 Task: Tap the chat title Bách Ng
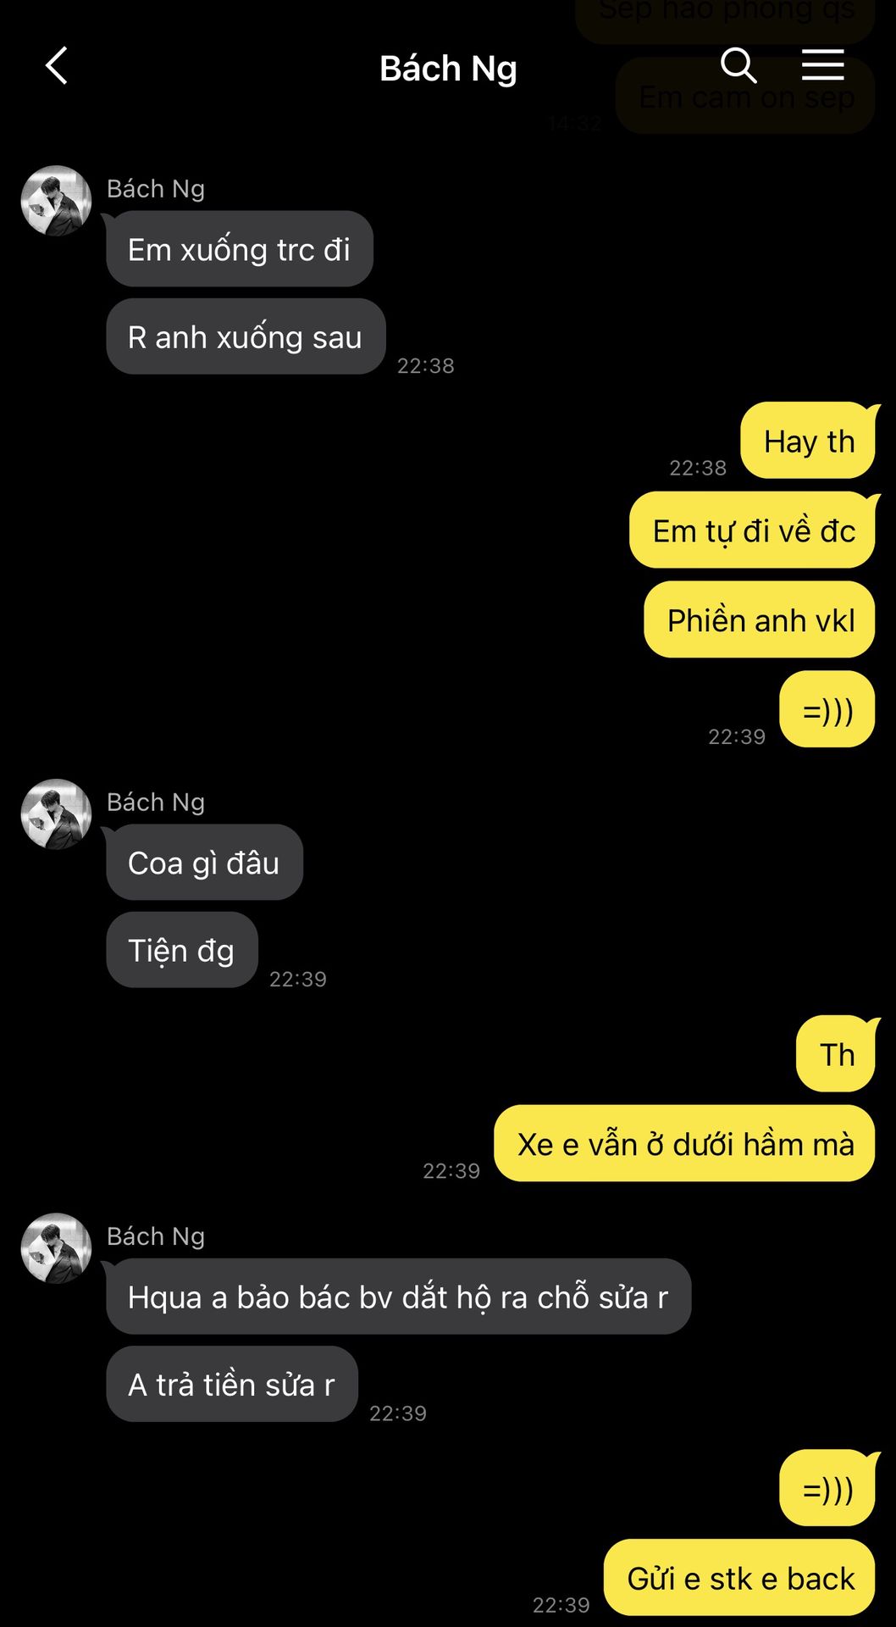448,68
